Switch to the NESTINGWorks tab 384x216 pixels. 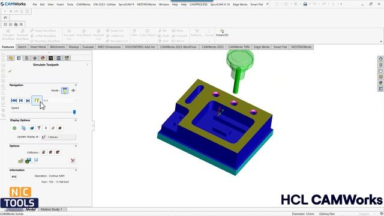(x=301, y=47)
